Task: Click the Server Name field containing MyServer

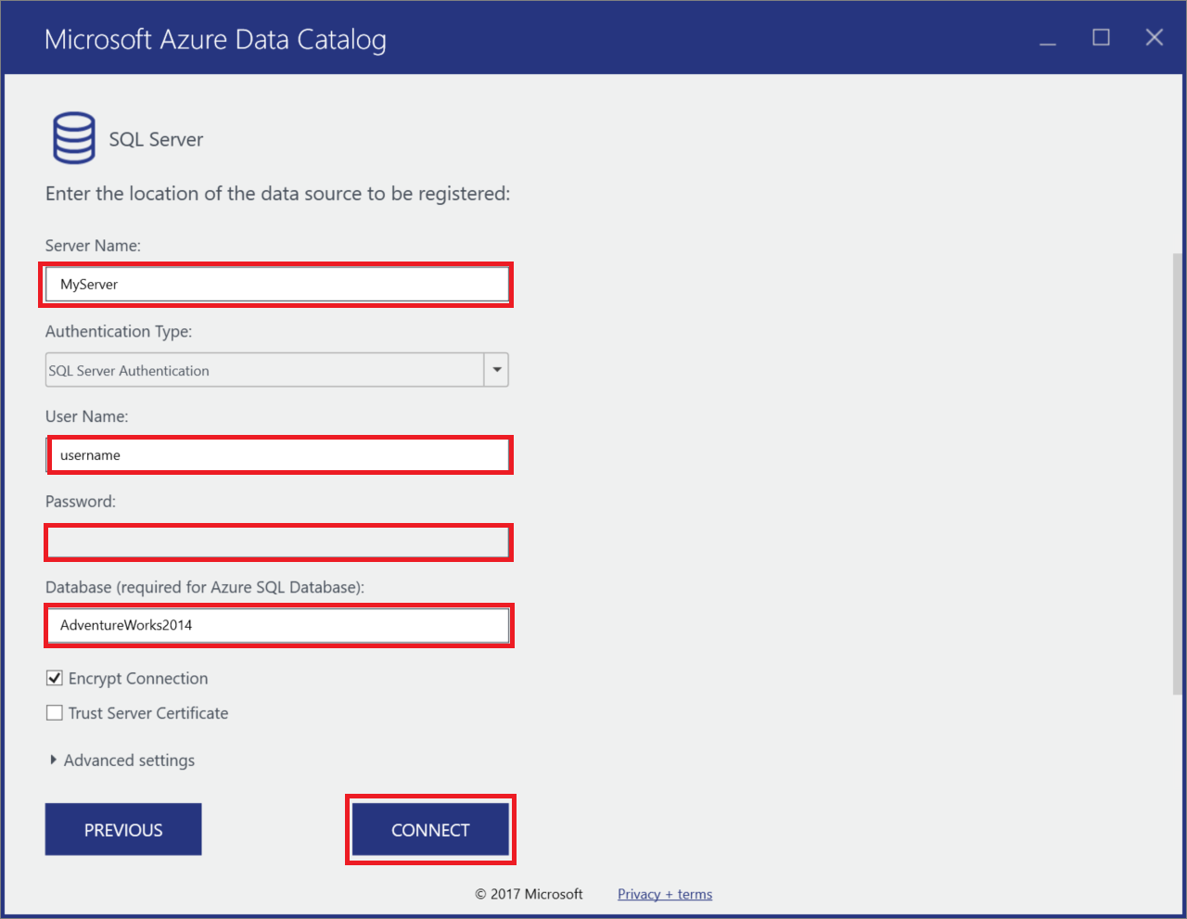Action: [278, 284]
